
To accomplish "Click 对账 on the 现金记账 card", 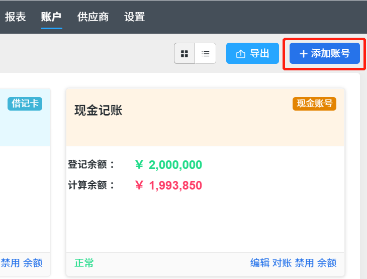I will 282,263.
